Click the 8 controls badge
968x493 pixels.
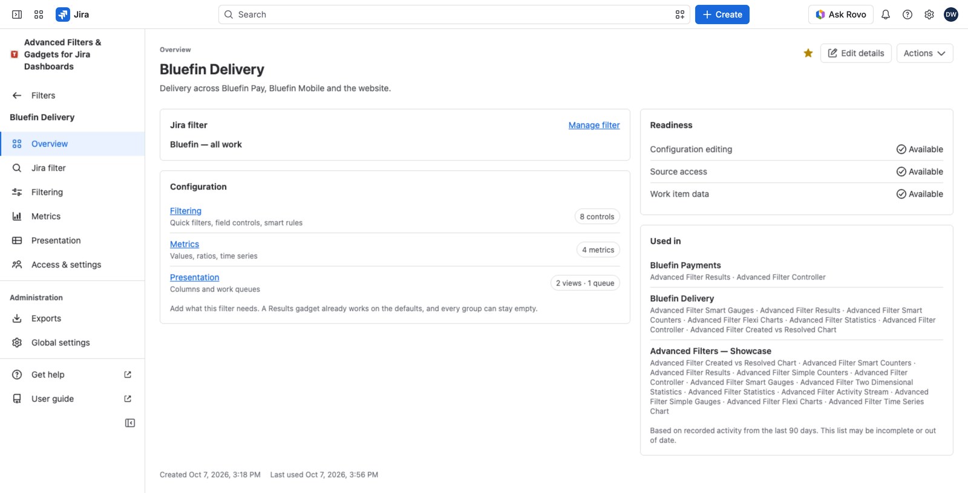[597, 216]
